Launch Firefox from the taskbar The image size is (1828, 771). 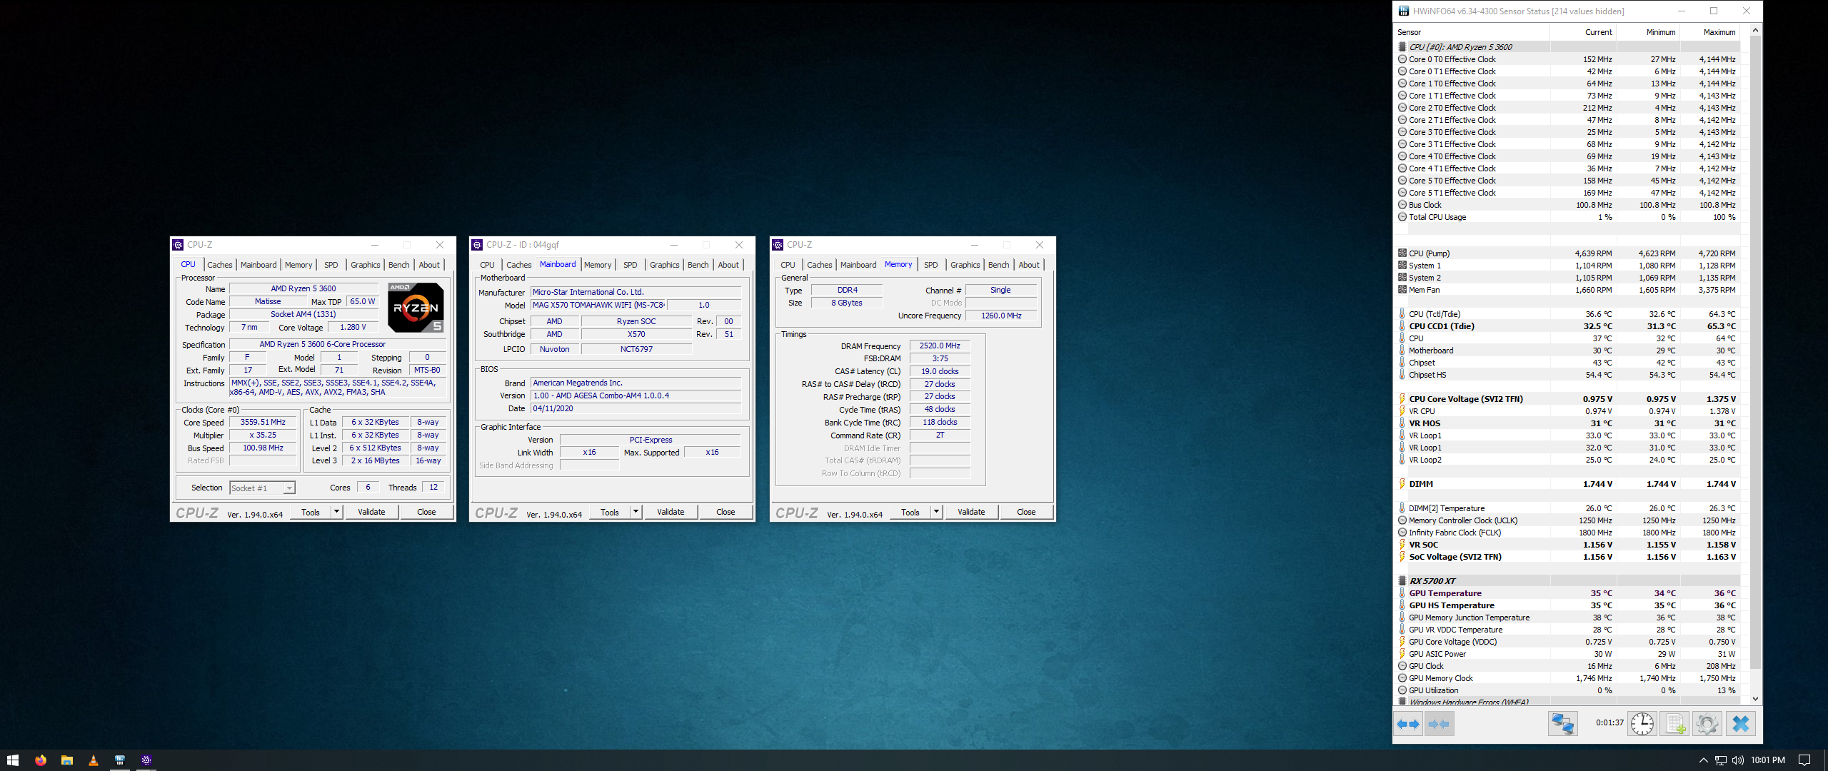[41, 760]
